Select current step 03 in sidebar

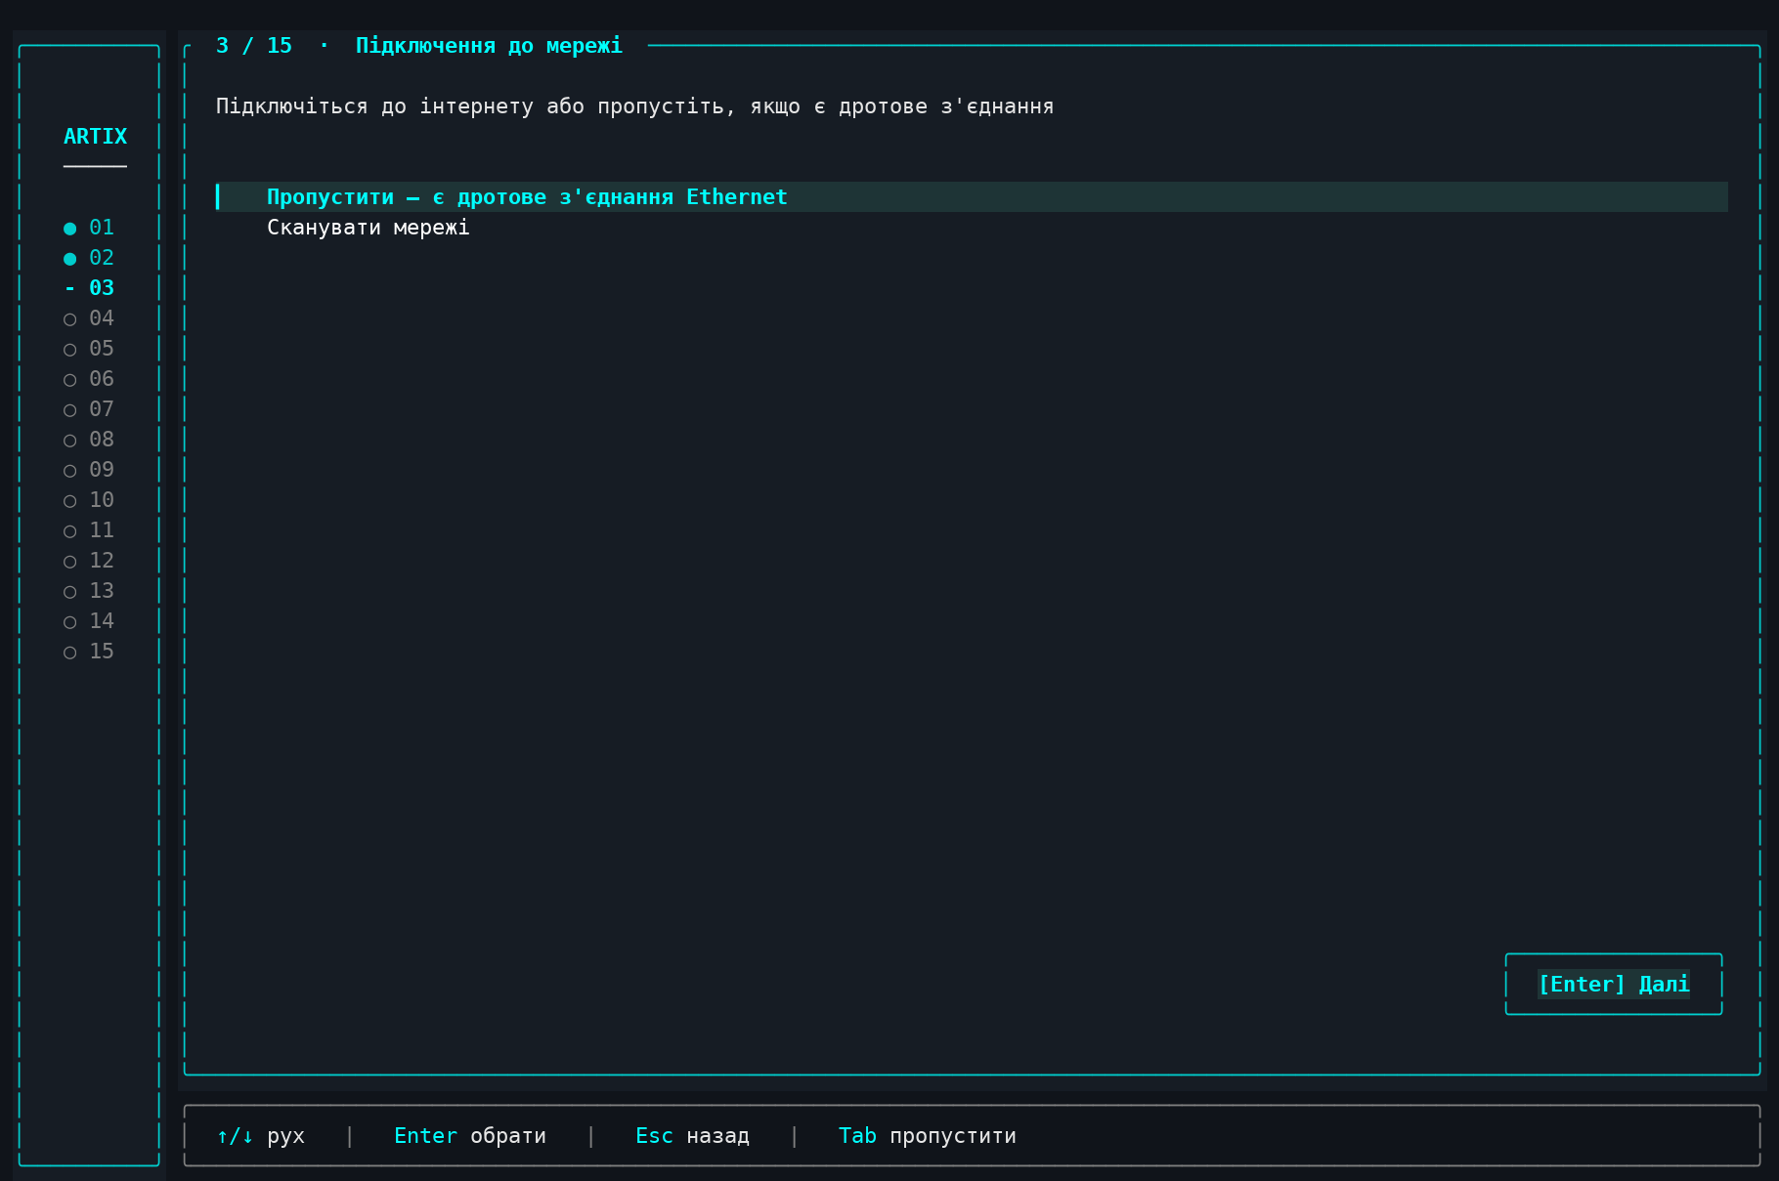(89, 288)
